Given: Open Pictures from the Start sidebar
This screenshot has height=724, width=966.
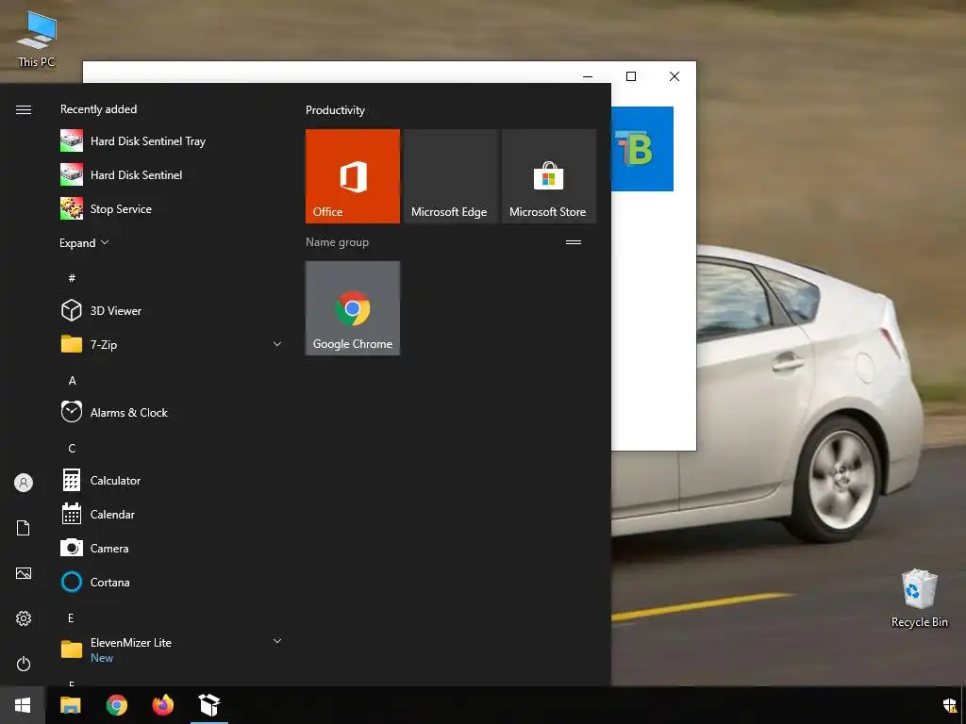Looking at the screenshot, I should [x=24, y=573].
